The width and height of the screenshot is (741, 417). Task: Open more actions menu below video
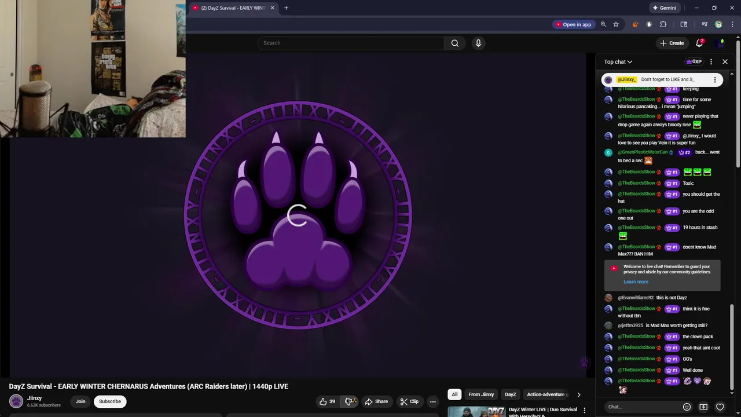point(432,401)
